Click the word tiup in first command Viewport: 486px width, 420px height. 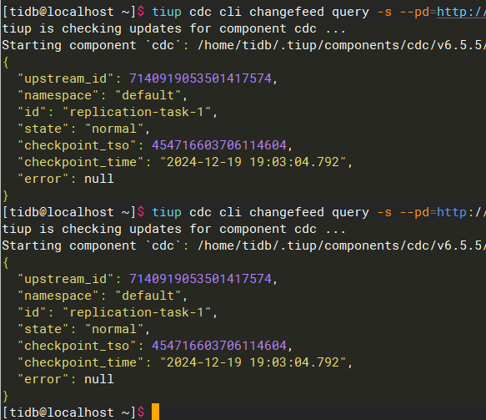pos(167,12)
